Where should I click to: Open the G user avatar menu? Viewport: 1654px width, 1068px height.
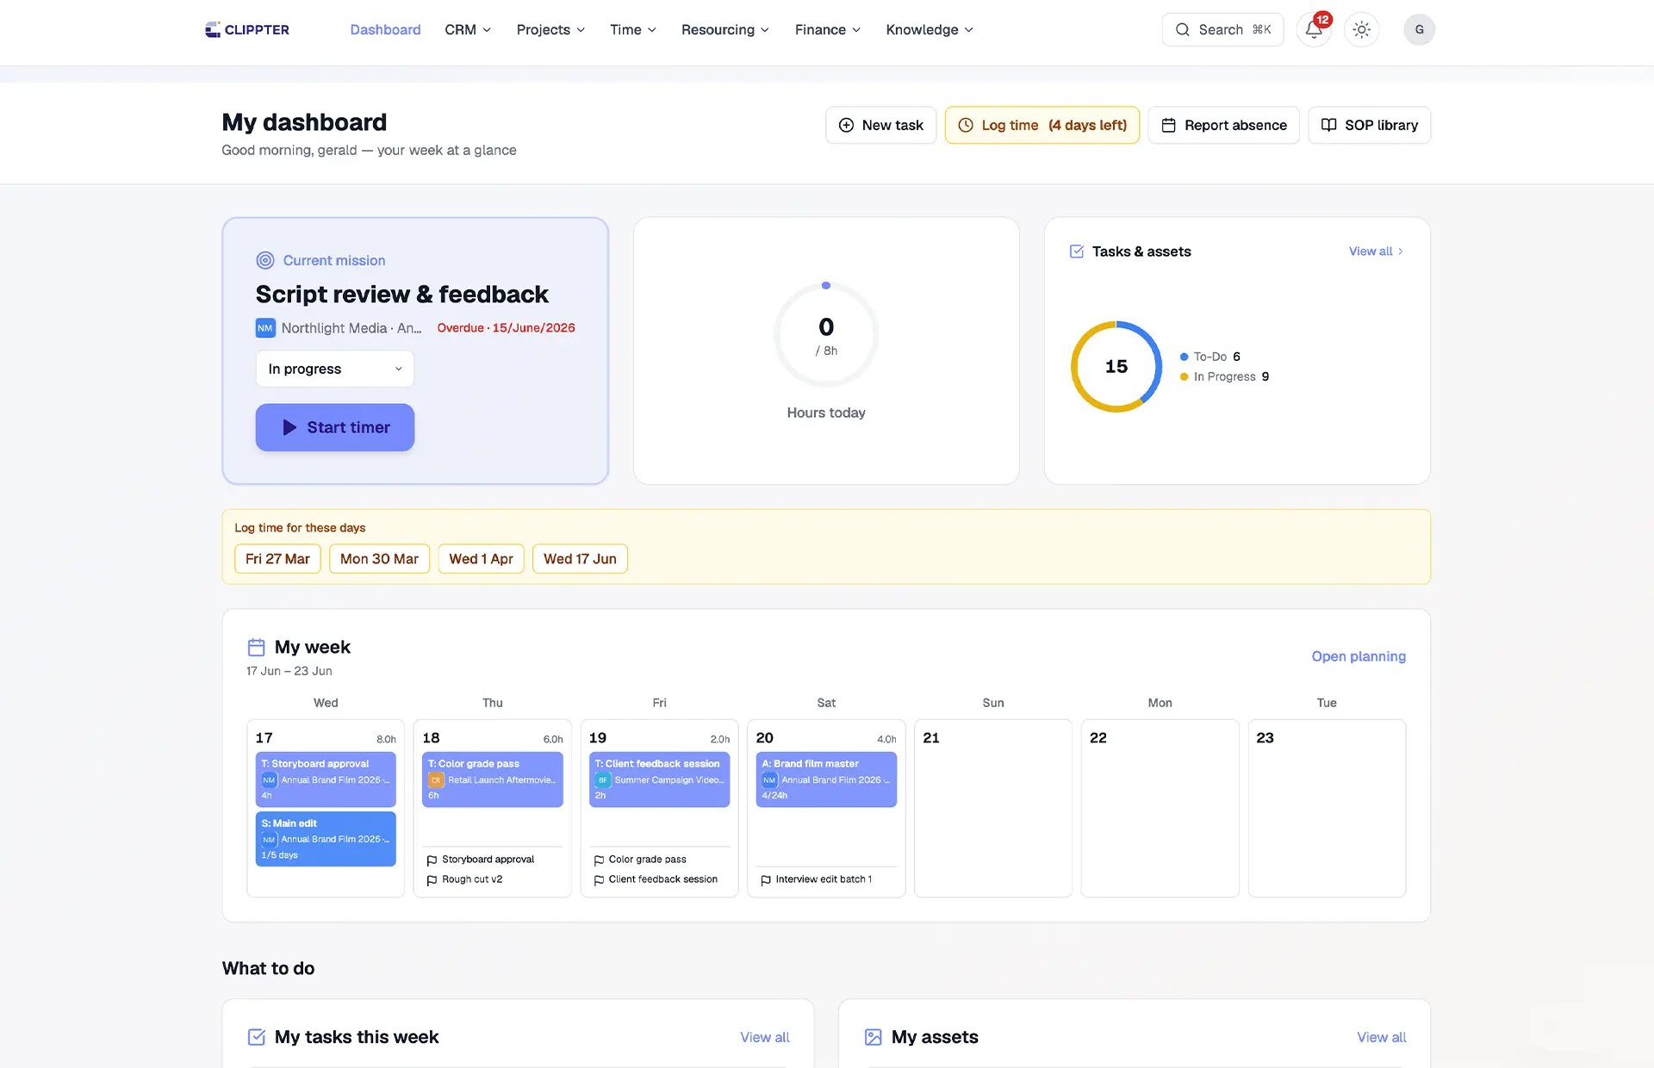tap(1419, 29)
